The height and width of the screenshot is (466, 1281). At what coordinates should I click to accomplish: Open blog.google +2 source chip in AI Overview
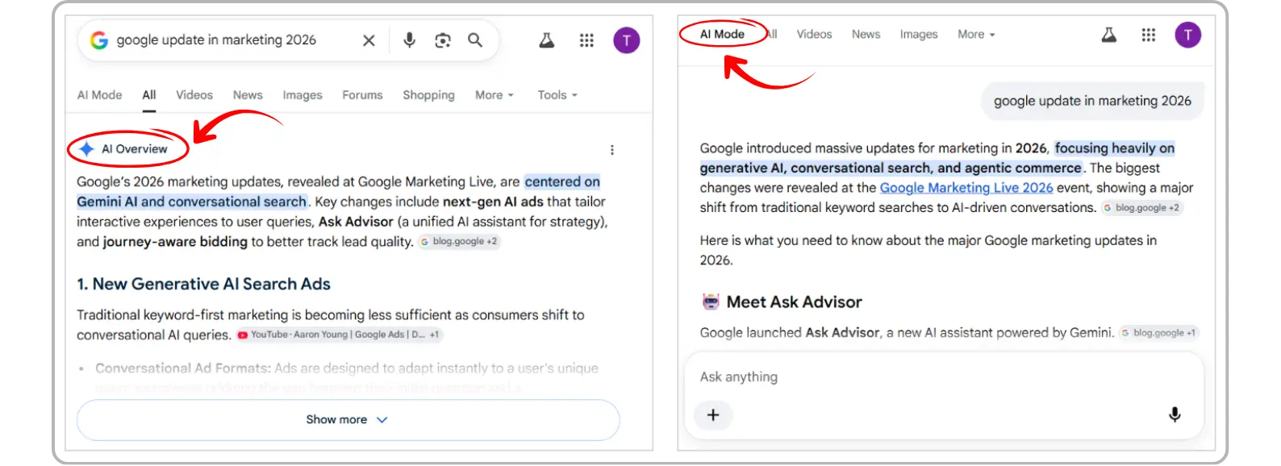[459, 242]
